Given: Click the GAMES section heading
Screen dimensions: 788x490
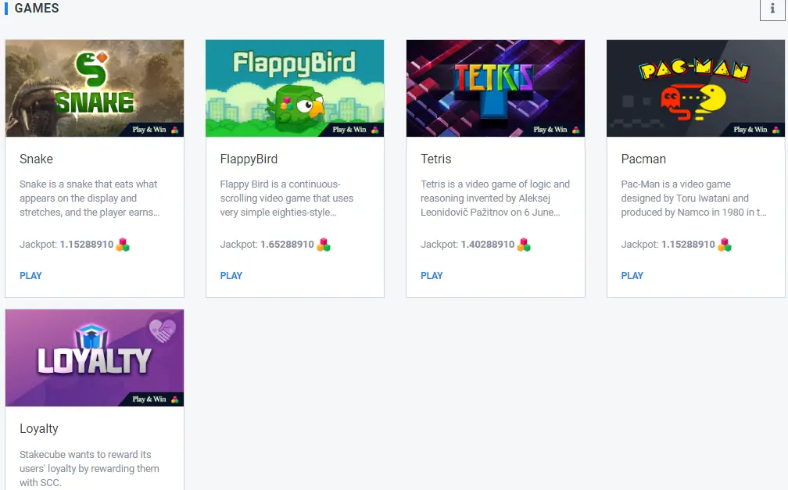Looking at the screenshot, I should coord(37,8).
